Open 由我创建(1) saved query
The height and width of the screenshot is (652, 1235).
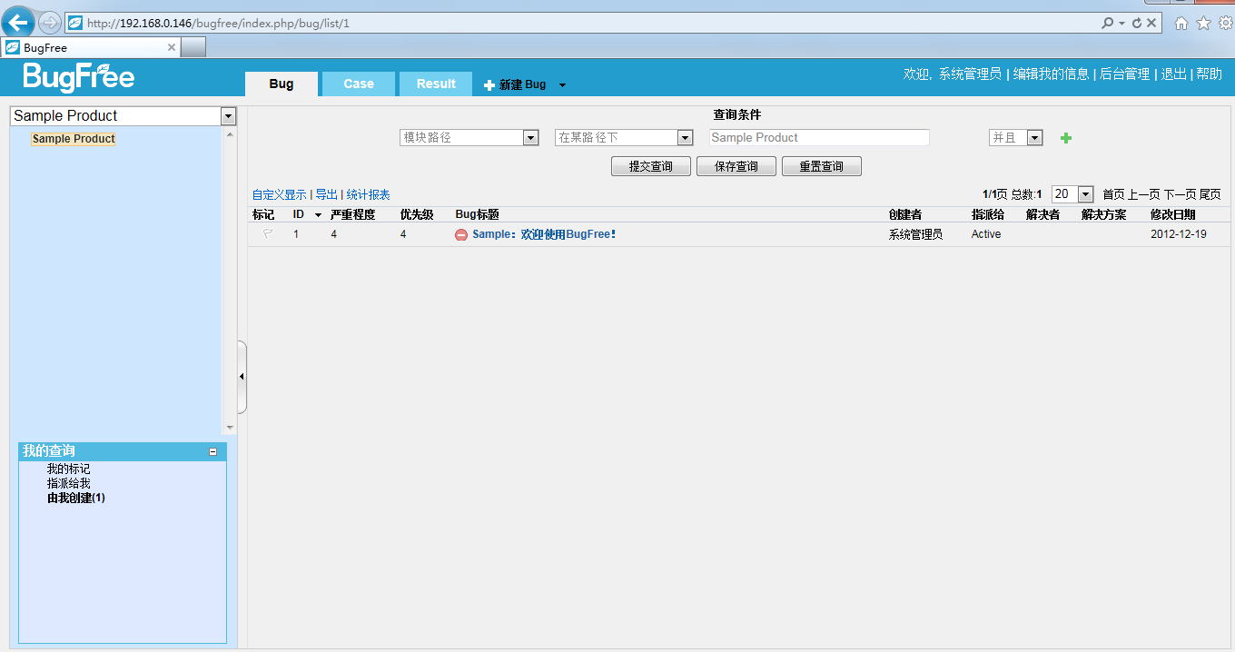[x=76, y=499]
